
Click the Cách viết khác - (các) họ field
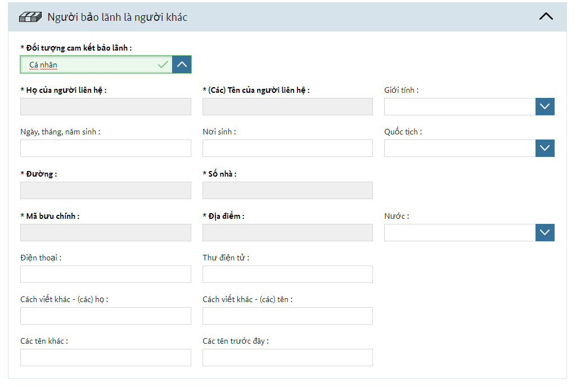[106, 316]
